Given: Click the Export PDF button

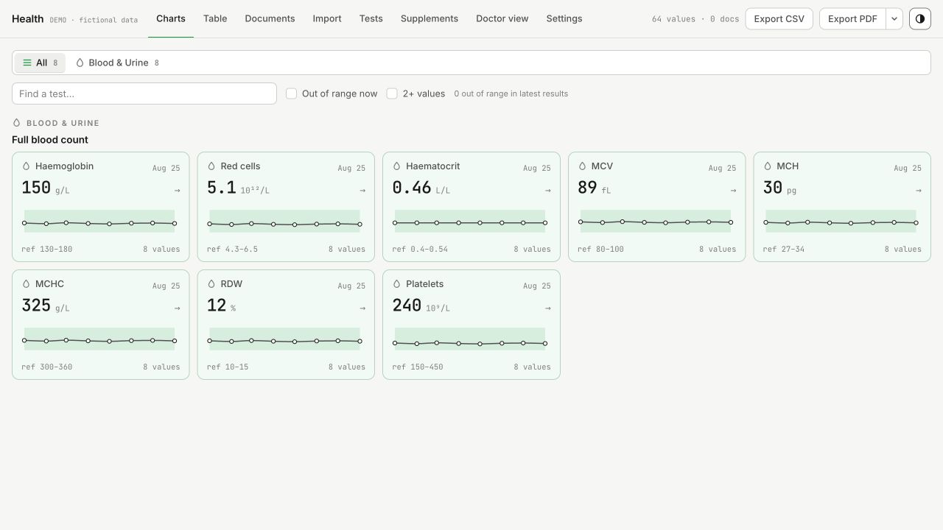Looking at the screenshot, I should point(852,18).
